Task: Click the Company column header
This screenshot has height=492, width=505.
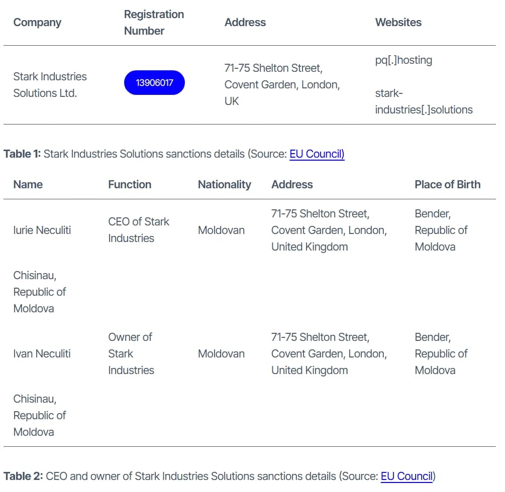Action: (37, 23)
